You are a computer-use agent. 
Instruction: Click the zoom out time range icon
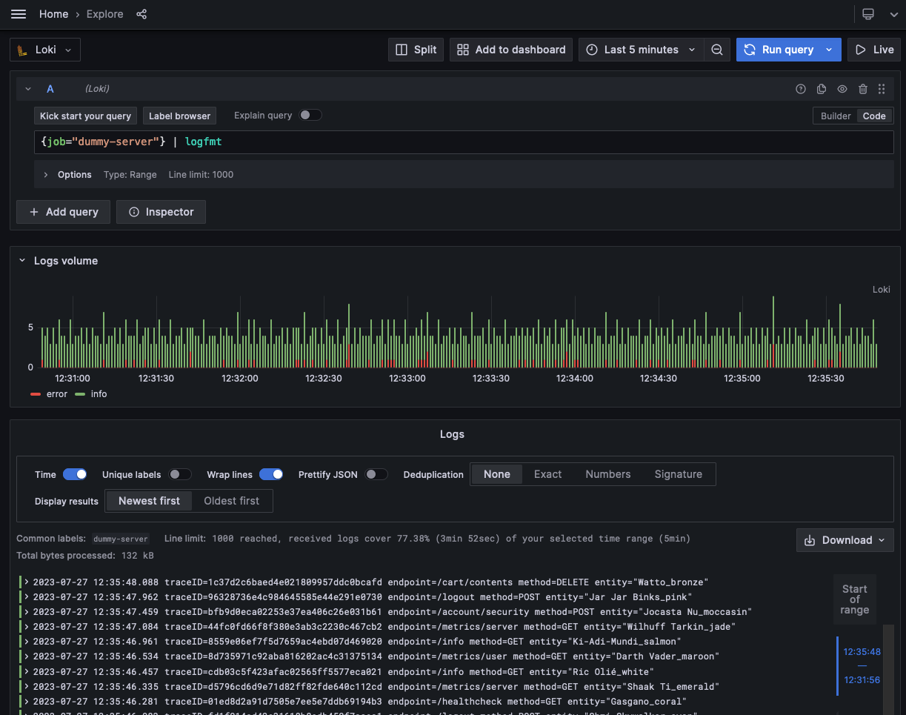coord(716,50)
